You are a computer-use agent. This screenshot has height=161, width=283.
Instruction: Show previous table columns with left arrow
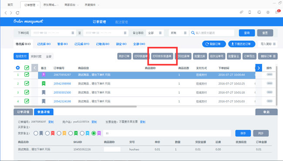[x=35, y=68]
